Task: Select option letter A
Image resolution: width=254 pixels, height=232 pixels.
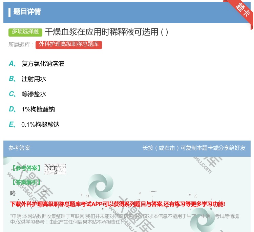Action: [12, 64]
